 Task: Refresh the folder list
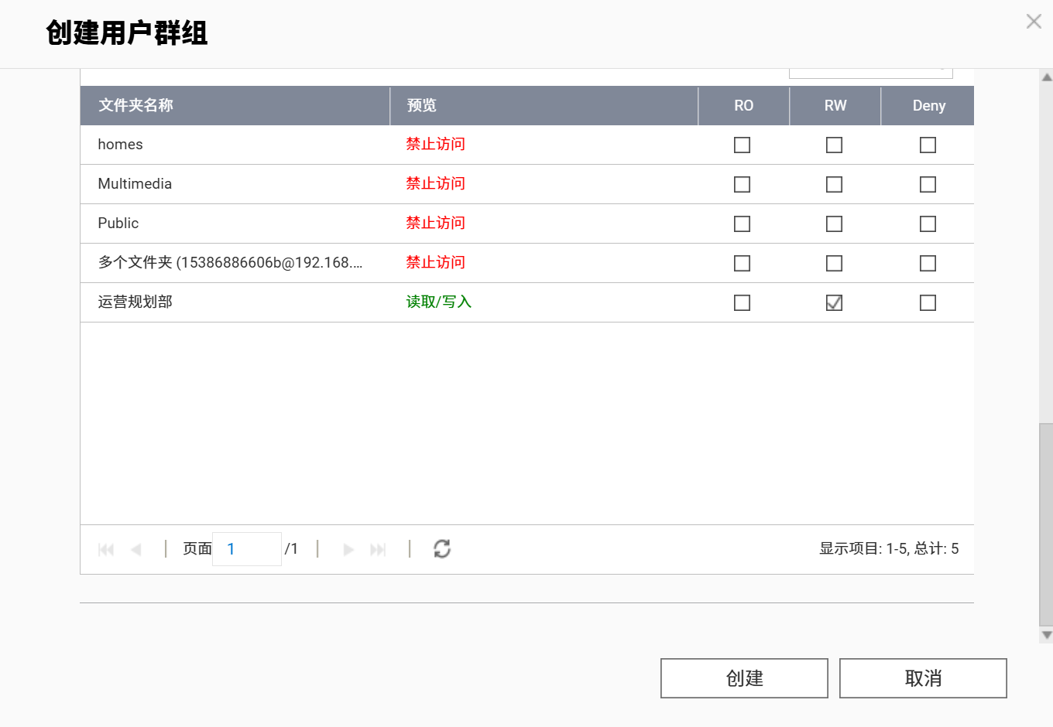(x=442, y=548)
